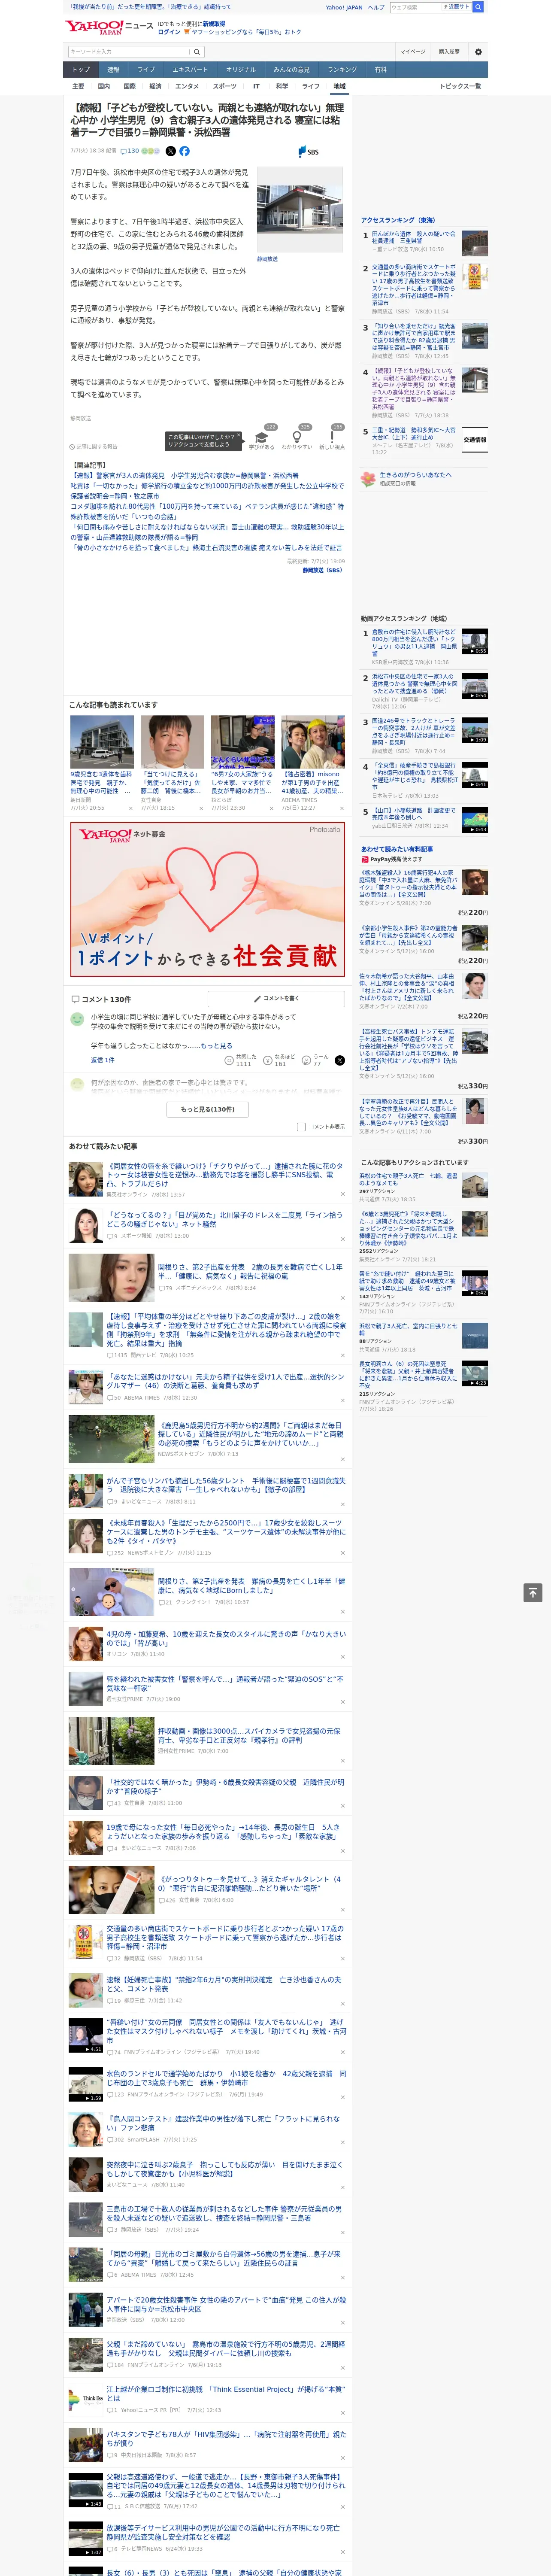551x2576 pixels.
Task: Select the ランキング tab
Action: coord(342,70)
